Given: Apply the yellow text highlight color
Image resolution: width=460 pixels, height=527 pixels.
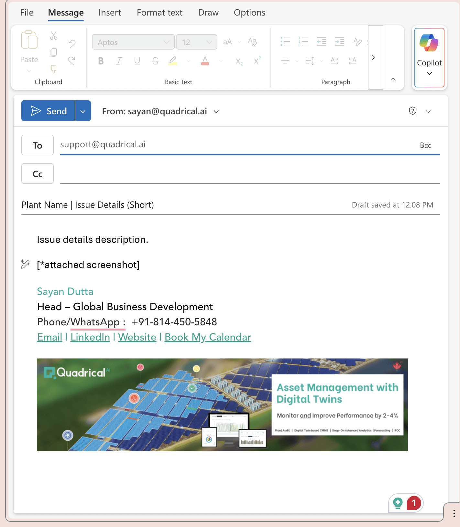Looking at the screenshot, I should click(x=173, y=61).
